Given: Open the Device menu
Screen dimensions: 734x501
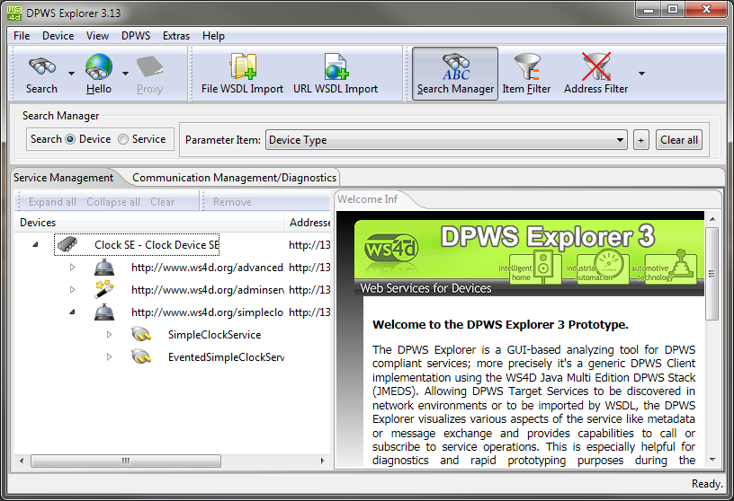Looking at the screenshot, I should (58, 36).
